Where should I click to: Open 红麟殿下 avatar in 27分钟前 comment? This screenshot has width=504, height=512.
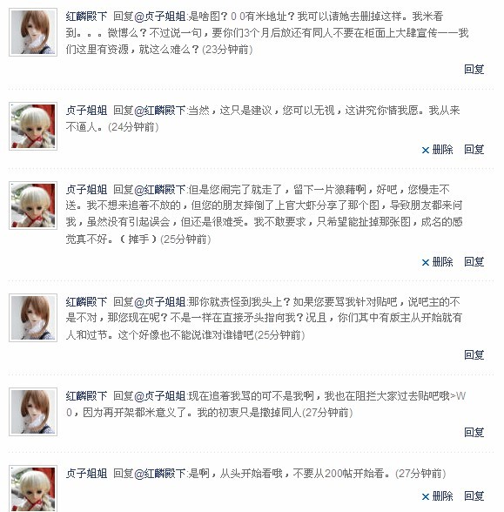click(33, 412)
